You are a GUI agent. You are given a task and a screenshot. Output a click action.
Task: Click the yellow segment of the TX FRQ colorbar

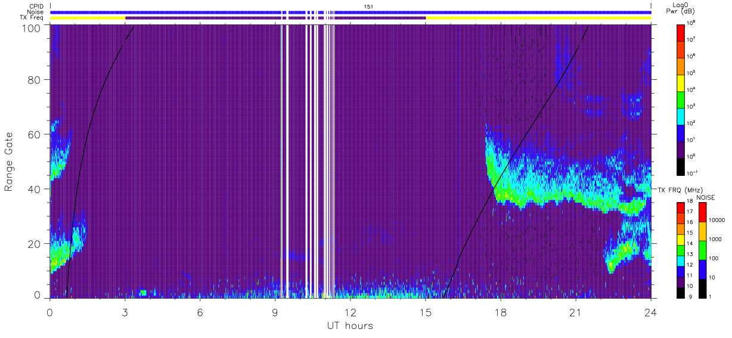[x=681, y=240]
